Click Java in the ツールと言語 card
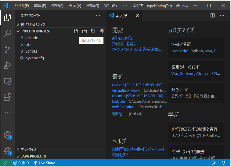Screen dimensions: 231x167 coord(208,51)
